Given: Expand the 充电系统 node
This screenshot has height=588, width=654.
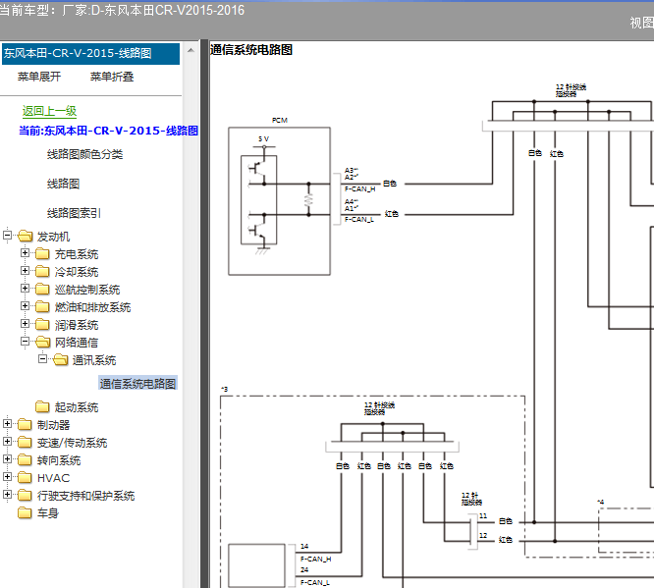Looking at the screenshot, I should 25,252.
